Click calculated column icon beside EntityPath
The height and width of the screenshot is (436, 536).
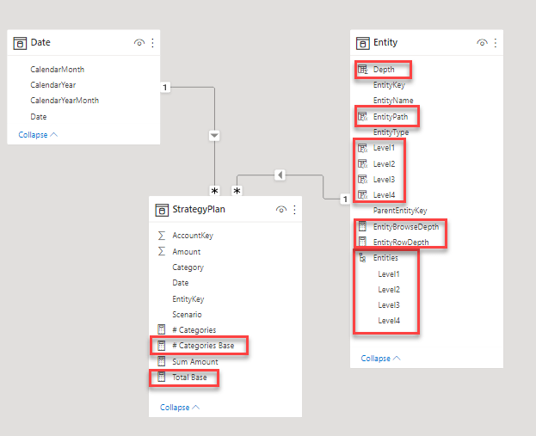[x=363, y=116]
